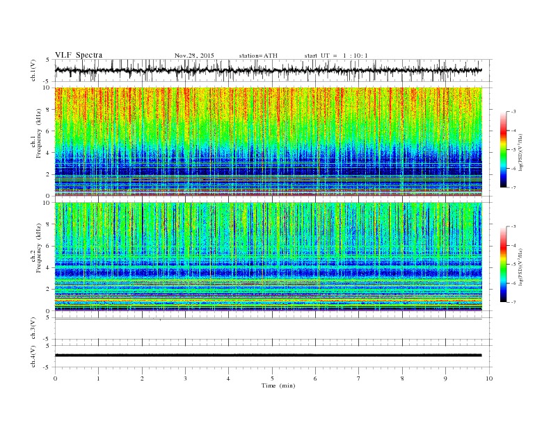Viewport: 551px width, 425px height.
Task: Click the "8" kHz tick on ch.1 frequency axis
Action: point(48,110)
